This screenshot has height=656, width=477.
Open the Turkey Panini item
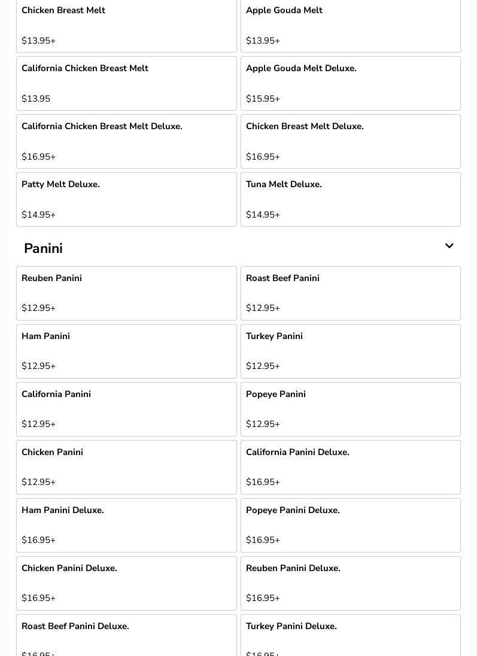[x=350, y=351]
